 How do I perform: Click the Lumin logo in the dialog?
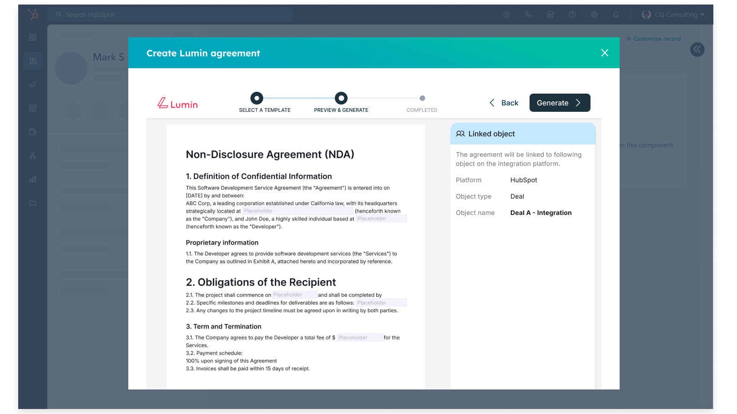(x=178, y=104)
